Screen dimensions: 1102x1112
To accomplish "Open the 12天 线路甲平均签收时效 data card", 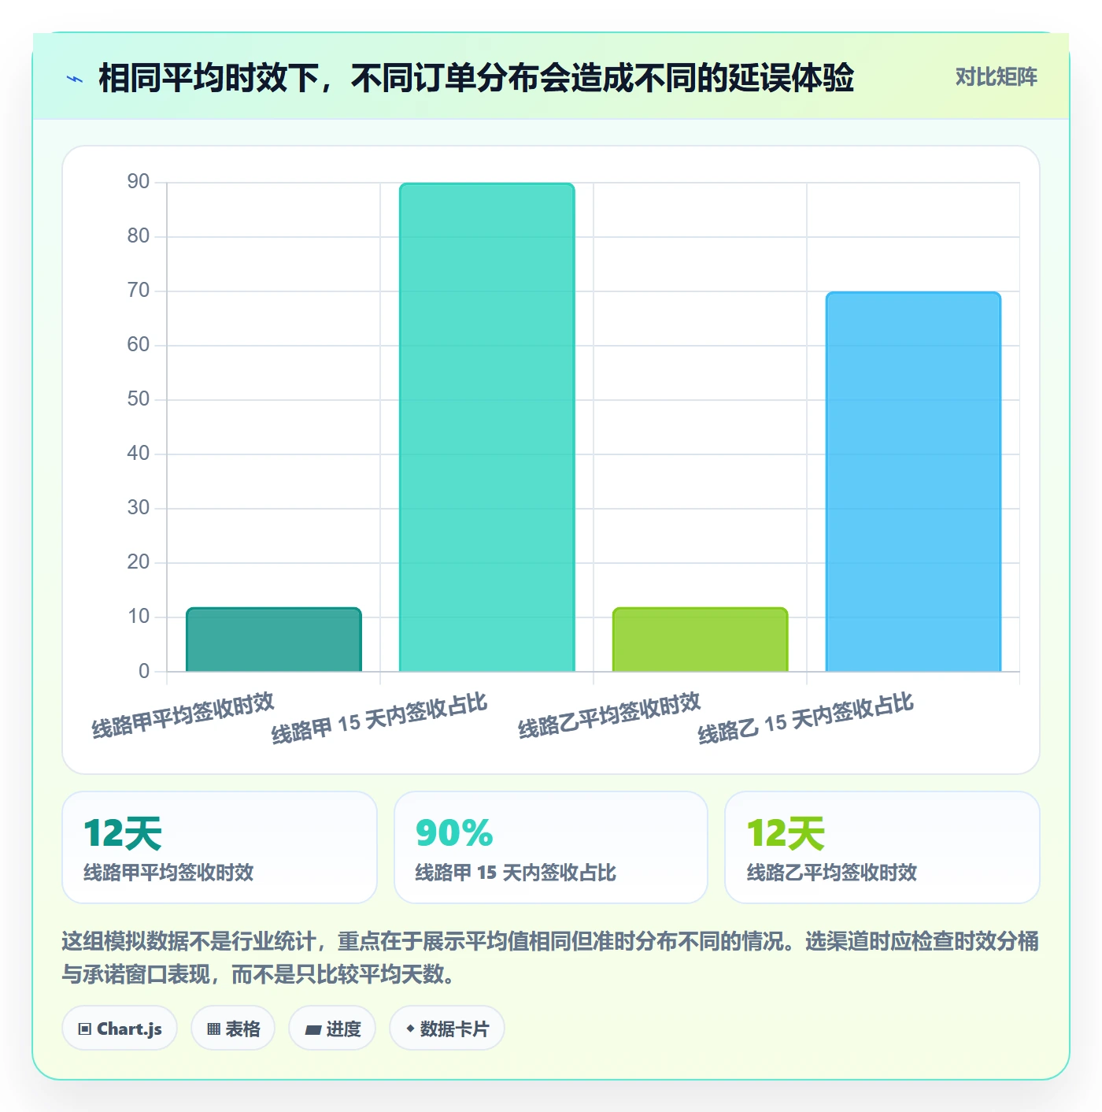I will pyautogui.click(x=220, y=847).
